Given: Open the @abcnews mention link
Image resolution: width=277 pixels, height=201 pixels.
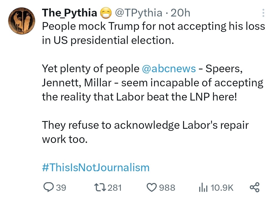Looking at the screenshot, I should point(169,69).
